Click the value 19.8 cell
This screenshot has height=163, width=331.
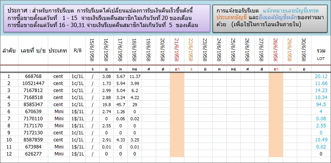click(x=106, y=104)
